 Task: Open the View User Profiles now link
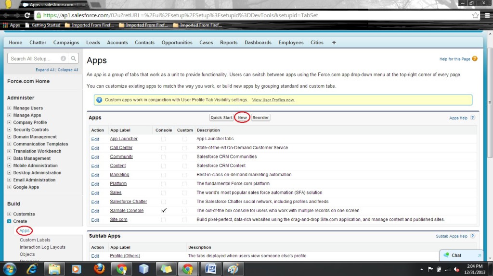point(273,100)
